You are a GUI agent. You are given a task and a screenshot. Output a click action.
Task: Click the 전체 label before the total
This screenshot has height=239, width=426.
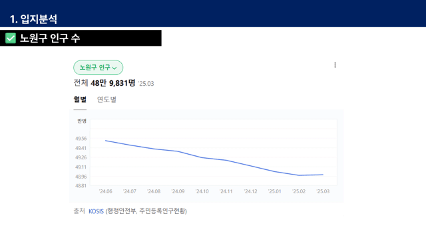pyautogui.click(x=81, y=83)
